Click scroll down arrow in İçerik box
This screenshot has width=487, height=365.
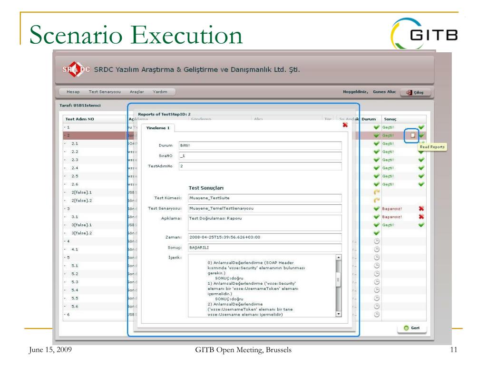click(x=339, y=314)
